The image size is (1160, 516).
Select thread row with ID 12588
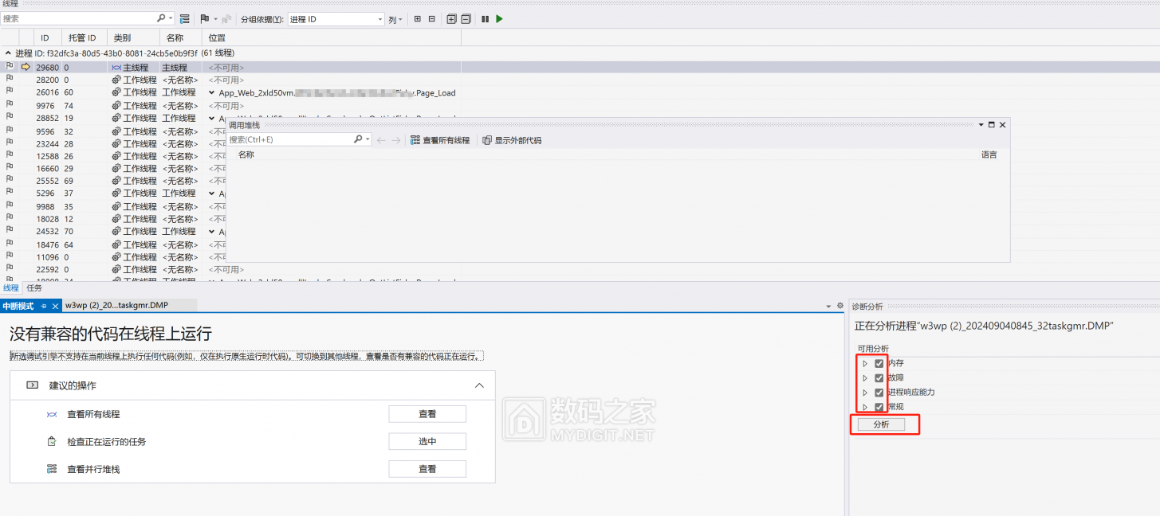pyautogui.click(x=112, y=156)
